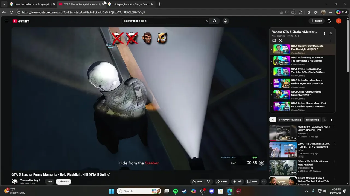
Task: Play 'Murder Maze - First Person Edition' video
Action: pos(302,106)
